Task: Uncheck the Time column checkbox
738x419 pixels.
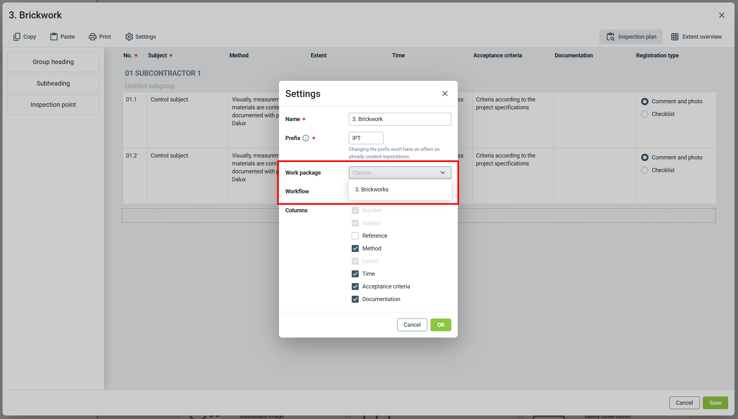Action: tap(355, 274)
